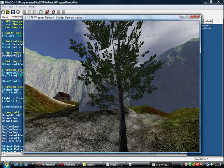Click the Find magnifier icon
The image size is (224, 168).
[x=41, y=12]
